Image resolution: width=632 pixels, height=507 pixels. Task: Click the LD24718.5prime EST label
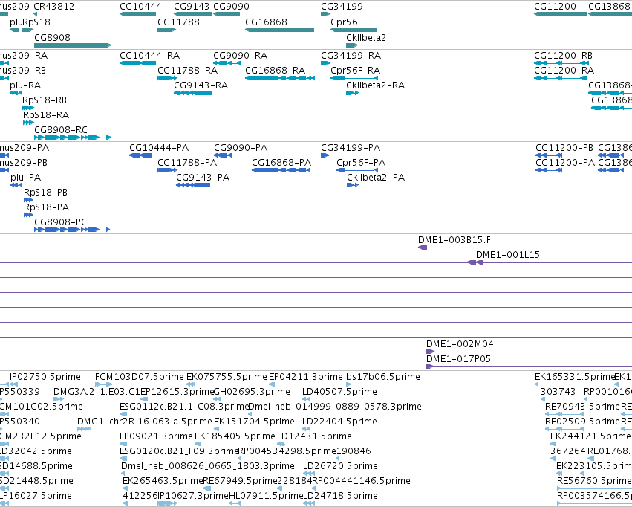[340, 496]
